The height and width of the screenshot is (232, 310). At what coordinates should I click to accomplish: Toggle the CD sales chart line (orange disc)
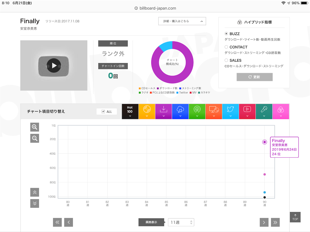[147, 111]
